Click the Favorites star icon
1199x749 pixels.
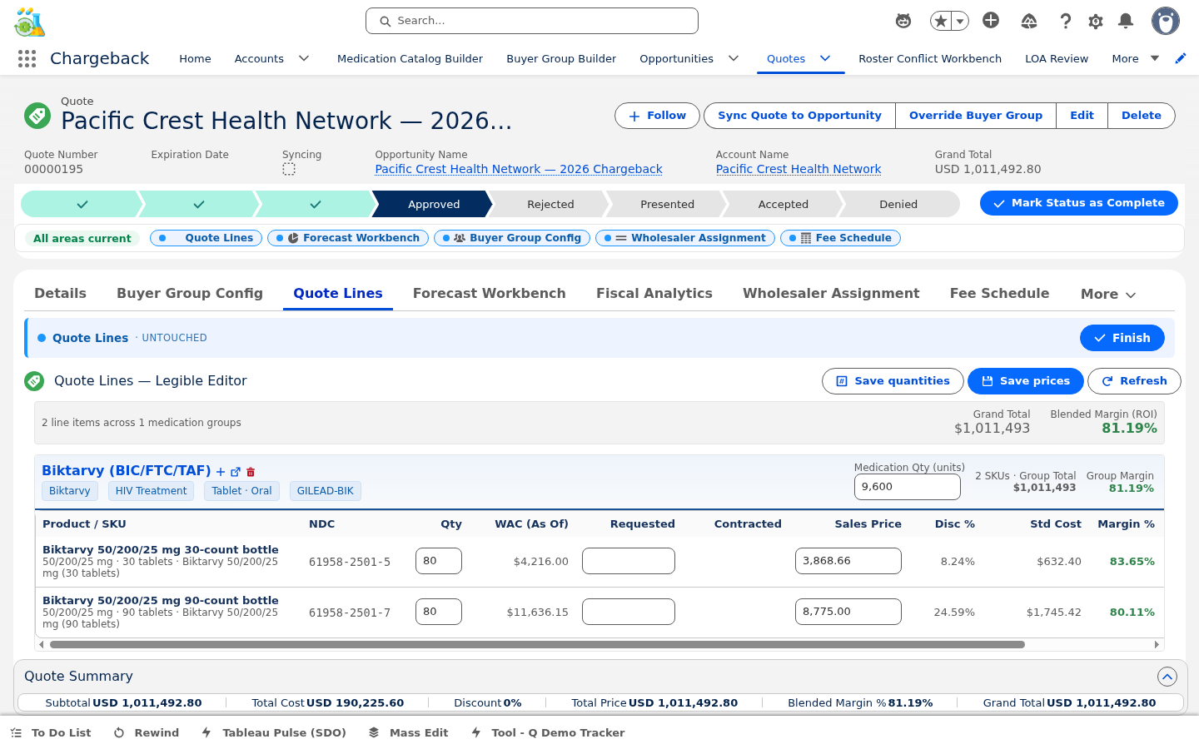[x=940, y=21]
